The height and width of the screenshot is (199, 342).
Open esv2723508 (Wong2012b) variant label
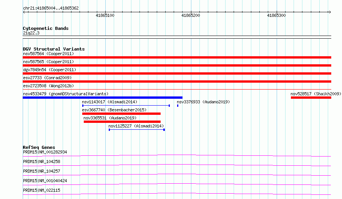[48, 86]
